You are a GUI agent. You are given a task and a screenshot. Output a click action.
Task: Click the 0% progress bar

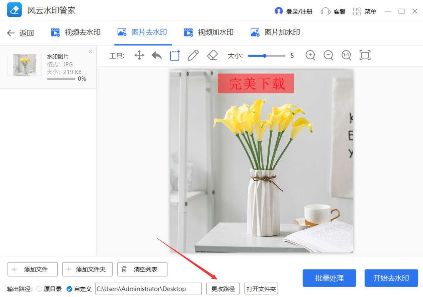pyautogui.click(x=61, y=79)
